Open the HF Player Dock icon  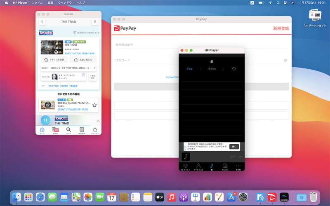(x=284, y=197)
